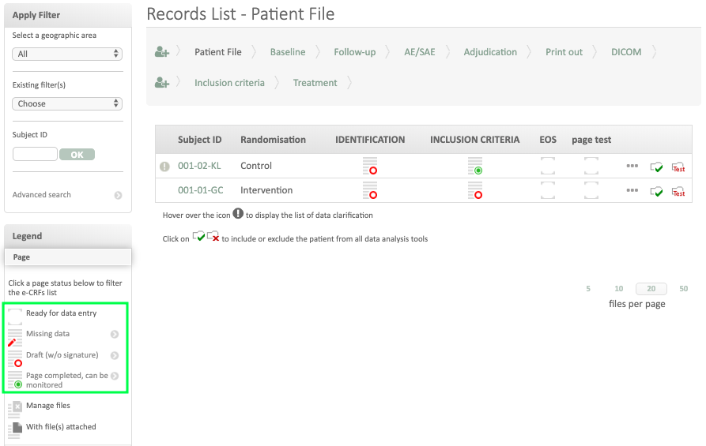Open INCLUSION CRITERIA completed page for 001-02-KL
Screen dimensions: 706x446
point(475,166)
